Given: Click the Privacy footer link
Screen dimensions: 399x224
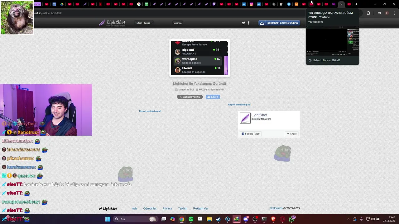Looking at the screenshot, I should pos(167,208).
